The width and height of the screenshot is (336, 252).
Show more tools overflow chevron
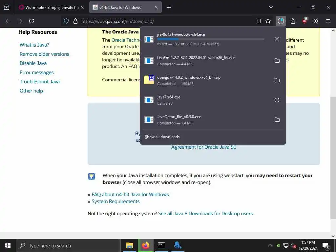click(x=316, y=21)
